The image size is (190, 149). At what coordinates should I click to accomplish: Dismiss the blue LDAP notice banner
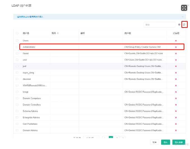click(183, 17)
